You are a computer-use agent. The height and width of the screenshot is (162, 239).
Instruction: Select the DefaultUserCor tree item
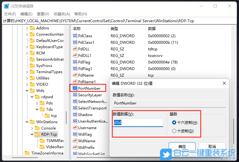click(x=50, y=41)
